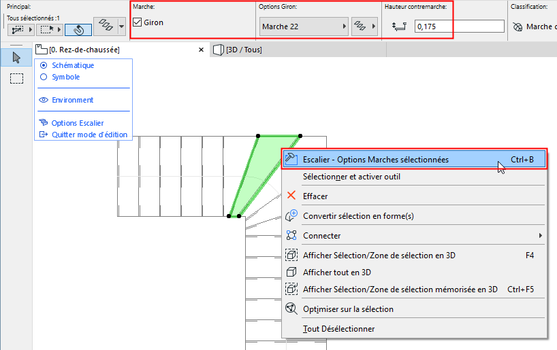The height and width of the screenshot is (350, 557).
Task: Click the 3D window icon on the tab
Action: pos(219,50)
